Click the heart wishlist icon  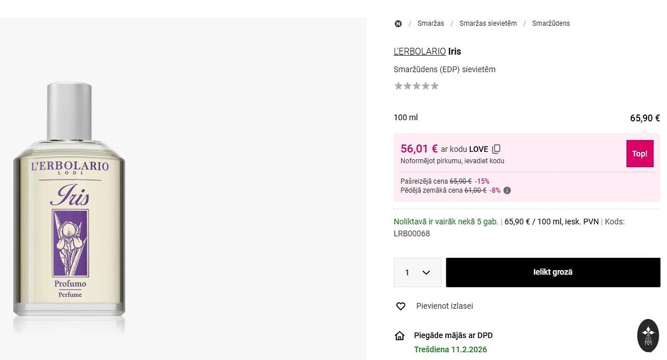coord(400,306)
